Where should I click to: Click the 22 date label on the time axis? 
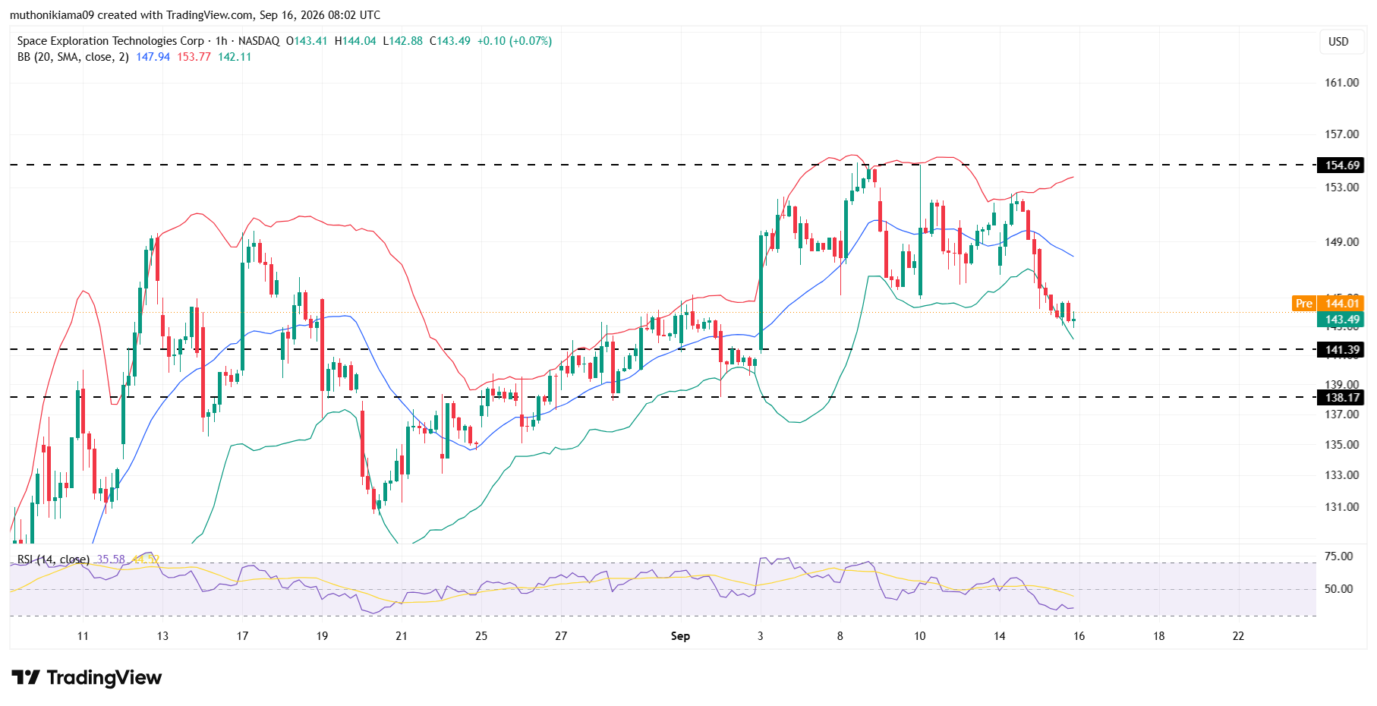pyautogui.click(x=1239, y=636)
